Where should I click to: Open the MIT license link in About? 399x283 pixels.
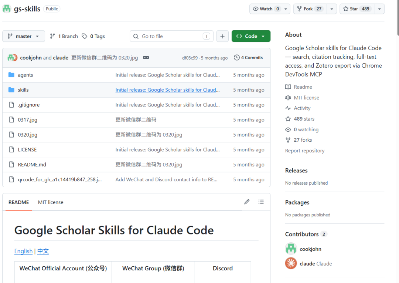point(302,98)
